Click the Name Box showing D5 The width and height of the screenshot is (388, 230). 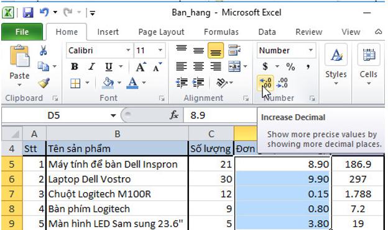coord(54,115)
